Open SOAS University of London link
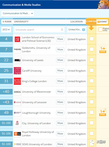 click(x=37, y=144)
